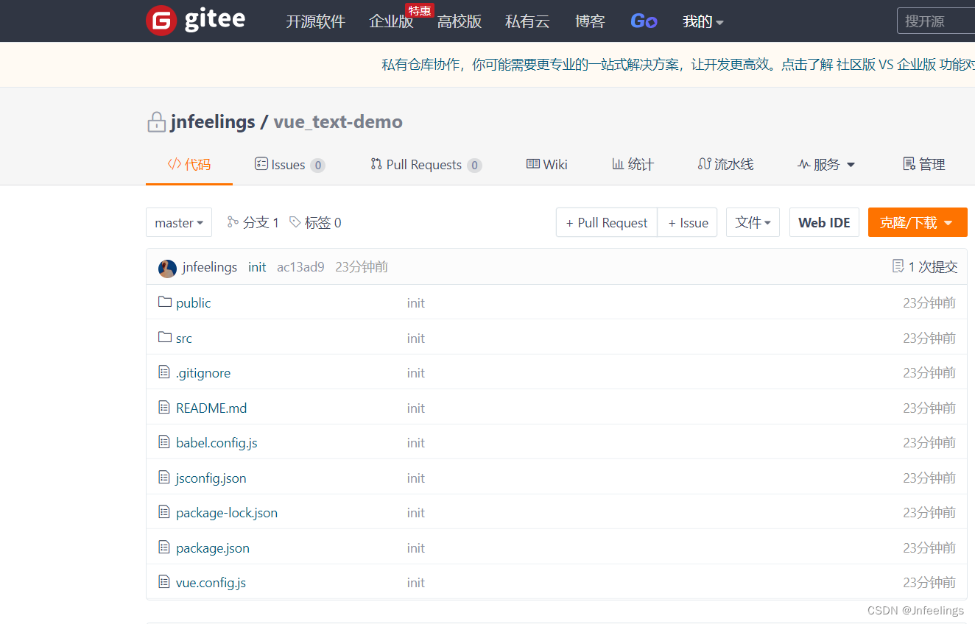The image size is (975, 624).
Task: Click the init commit message for src
Action: tap(416, 338)
